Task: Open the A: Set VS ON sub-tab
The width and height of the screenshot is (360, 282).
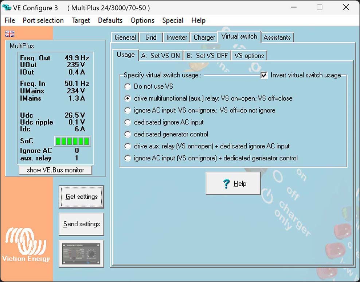Action: [x=160, y=56]
